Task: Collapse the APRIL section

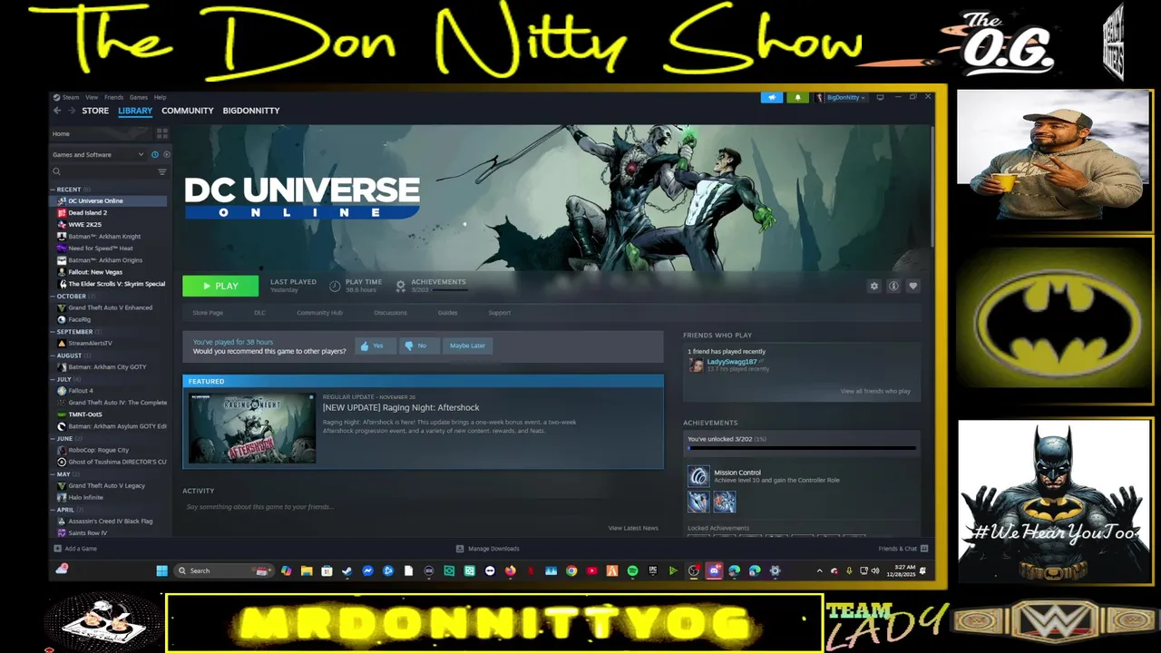Action: [x=65, y=510]
